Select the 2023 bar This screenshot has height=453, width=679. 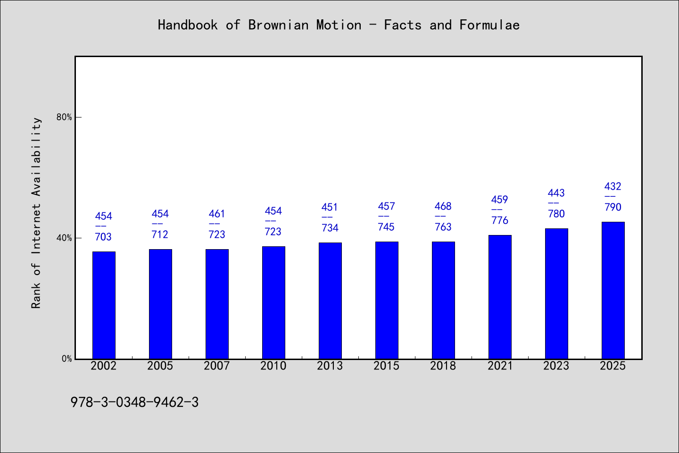coord(556,294)
